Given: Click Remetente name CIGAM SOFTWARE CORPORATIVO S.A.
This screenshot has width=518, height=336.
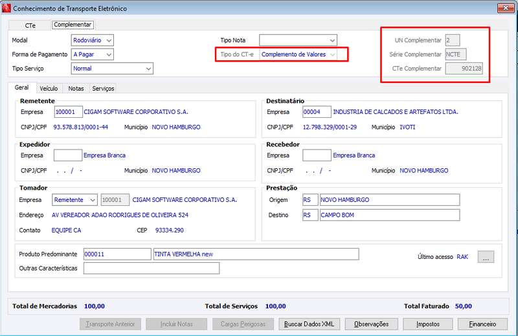Looking at the screenshot, I should (x=136, y=112).
